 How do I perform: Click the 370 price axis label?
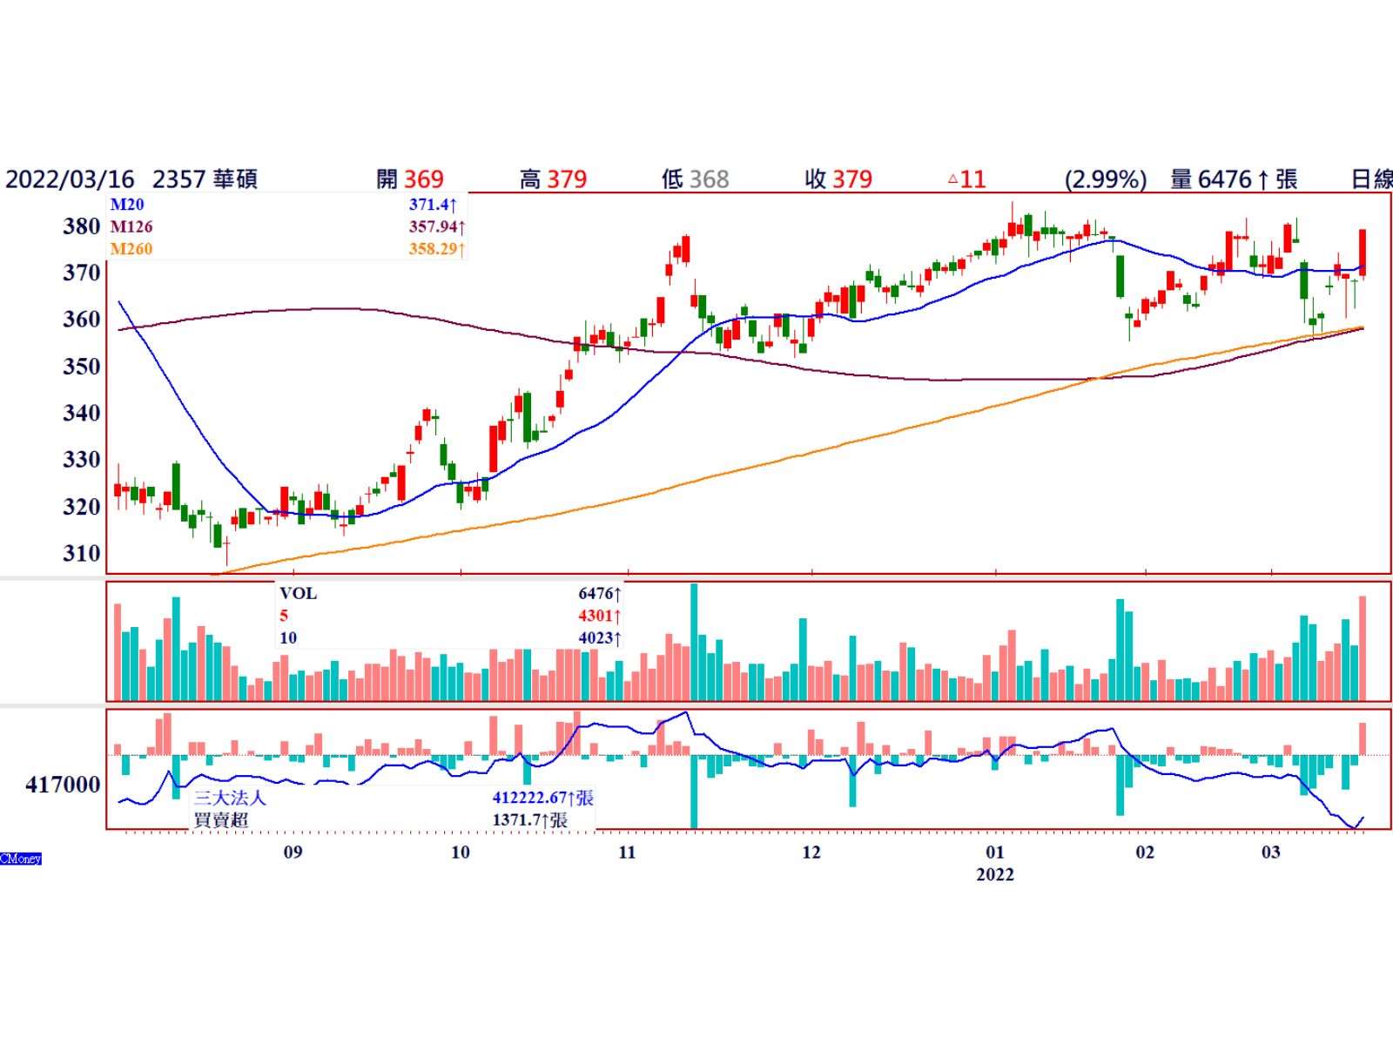(x=82, y=273)
